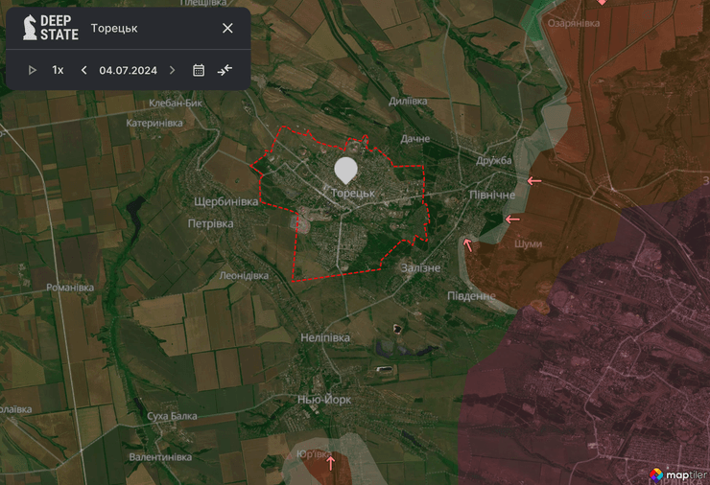The image size is (710, 485).
Task: Click the Шуми map label
Action: point(528,243)
